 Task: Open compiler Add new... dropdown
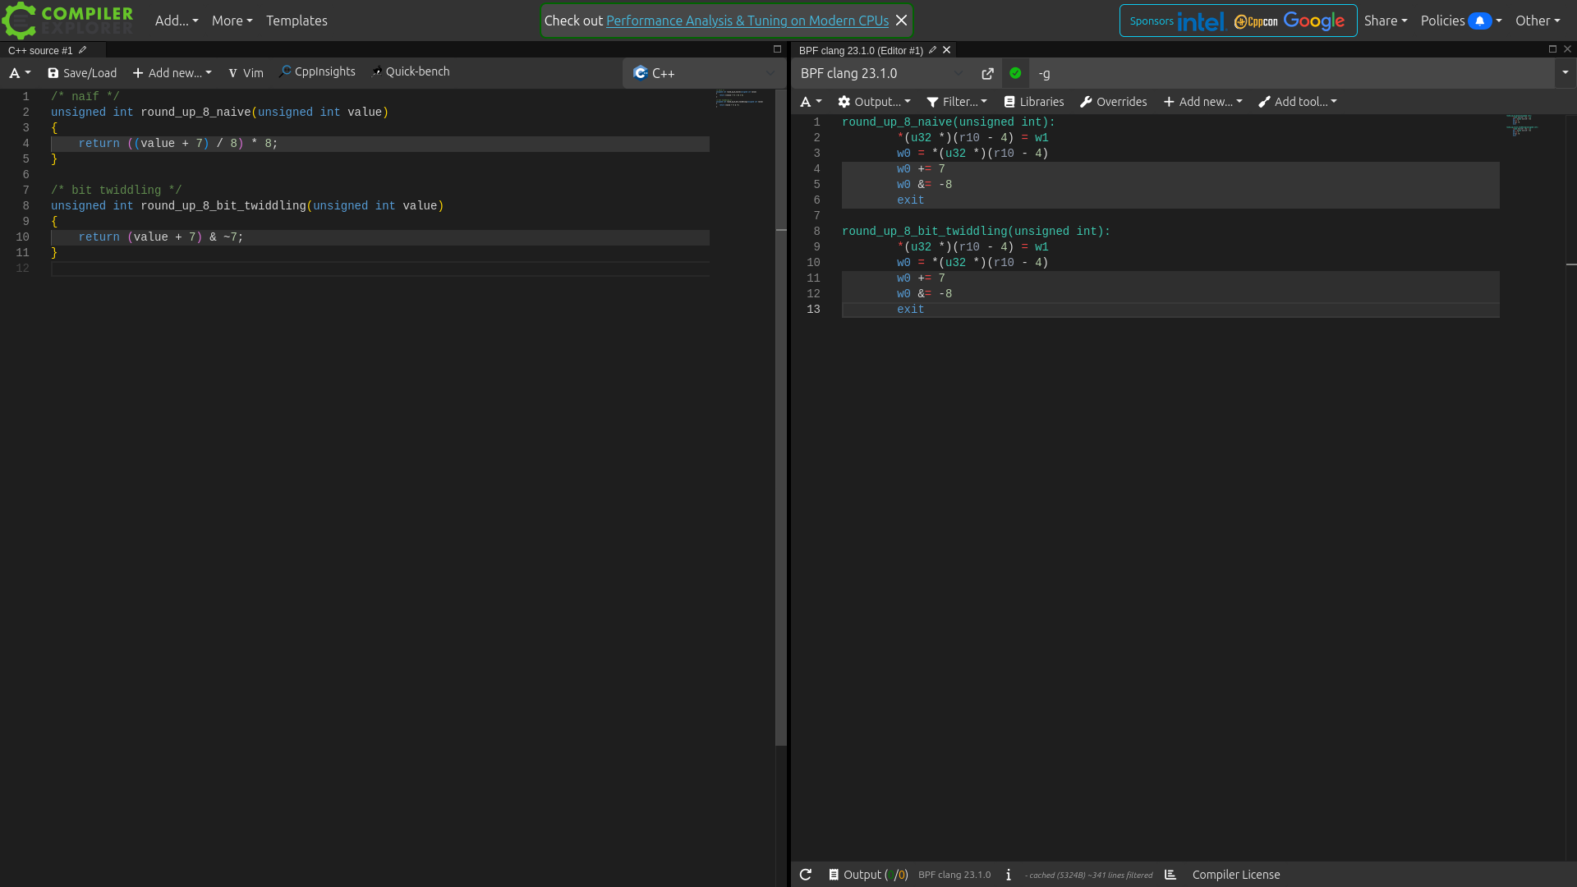1202,102
